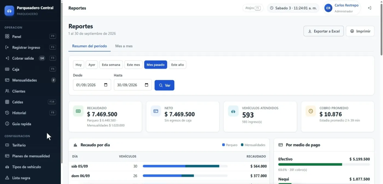Click the Registrar ingreso entry icon
This screenshot has width=383, height=184.
tap(7, 47)
